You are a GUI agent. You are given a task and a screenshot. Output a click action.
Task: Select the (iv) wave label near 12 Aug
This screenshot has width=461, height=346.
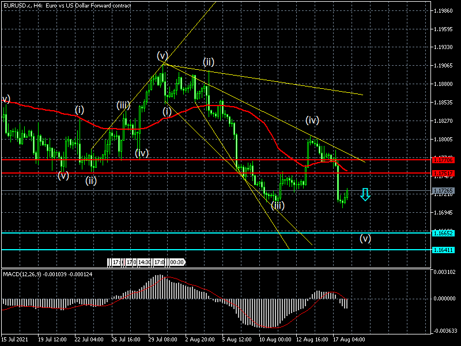tap(312, 121)
